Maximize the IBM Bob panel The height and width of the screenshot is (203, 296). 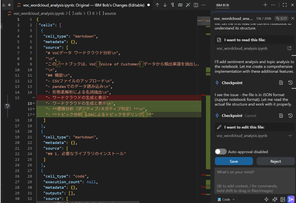coord(285,5)
